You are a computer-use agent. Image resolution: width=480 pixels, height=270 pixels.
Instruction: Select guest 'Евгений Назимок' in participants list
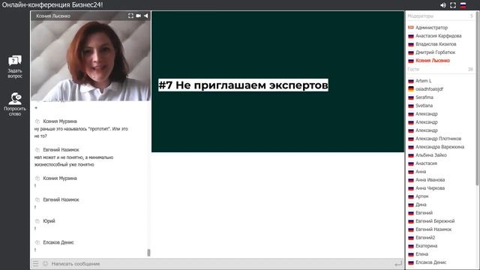(433, 229)
